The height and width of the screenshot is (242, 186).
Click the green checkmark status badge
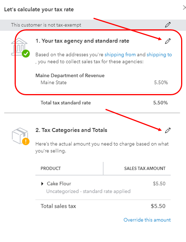tap(25, 54)
